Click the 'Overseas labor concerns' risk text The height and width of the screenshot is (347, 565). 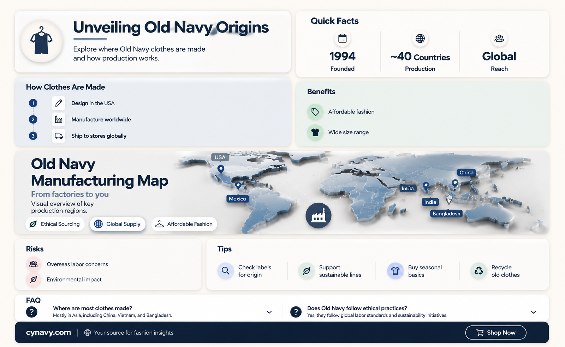coord(77,264)
